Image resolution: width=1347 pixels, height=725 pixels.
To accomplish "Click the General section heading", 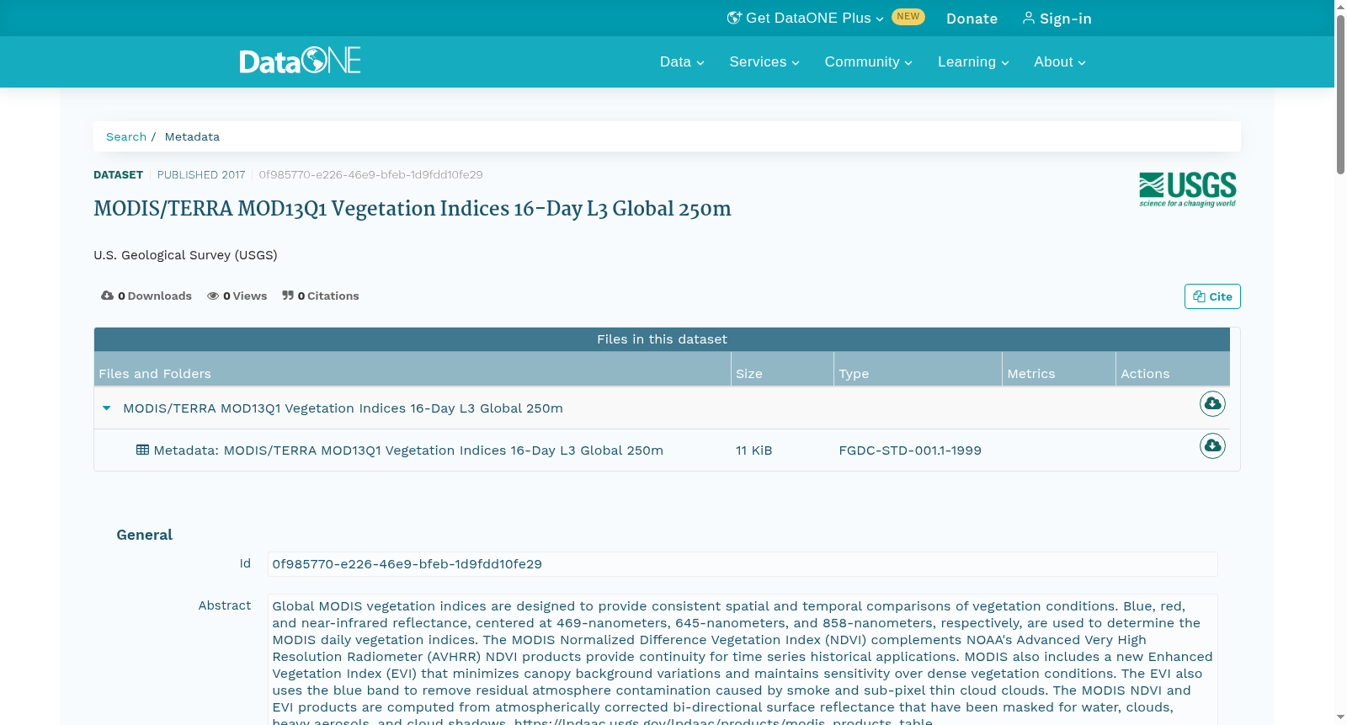I will pos(144,535).
